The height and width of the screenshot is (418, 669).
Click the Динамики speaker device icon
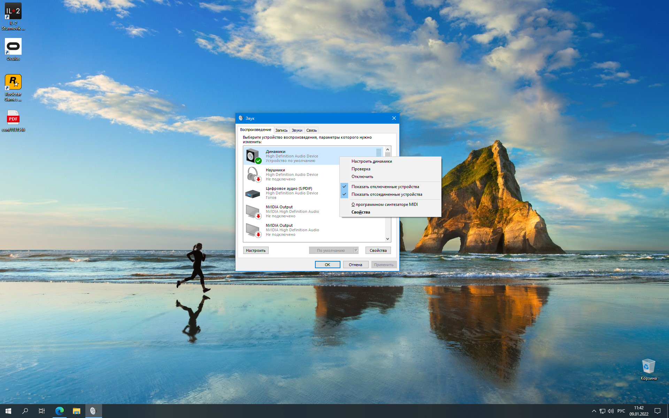253,156
